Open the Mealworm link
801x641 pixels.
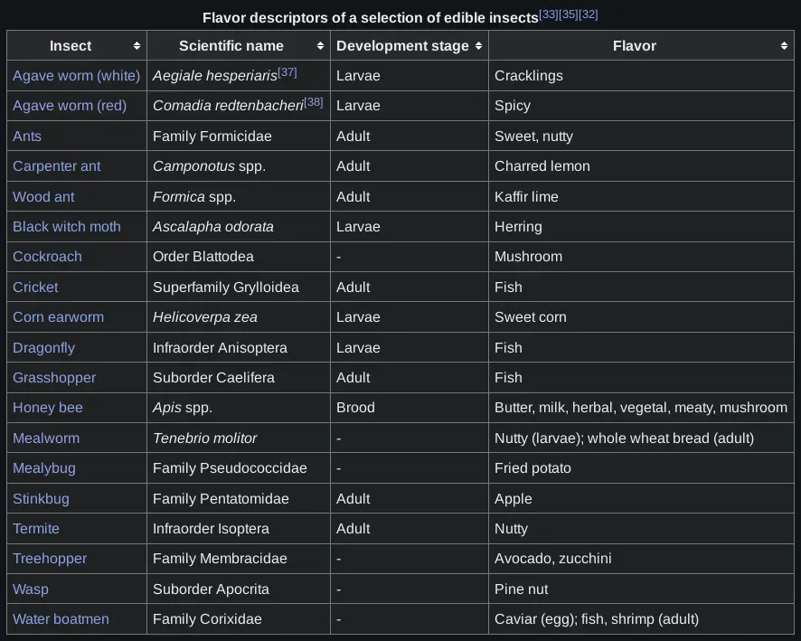46,438
